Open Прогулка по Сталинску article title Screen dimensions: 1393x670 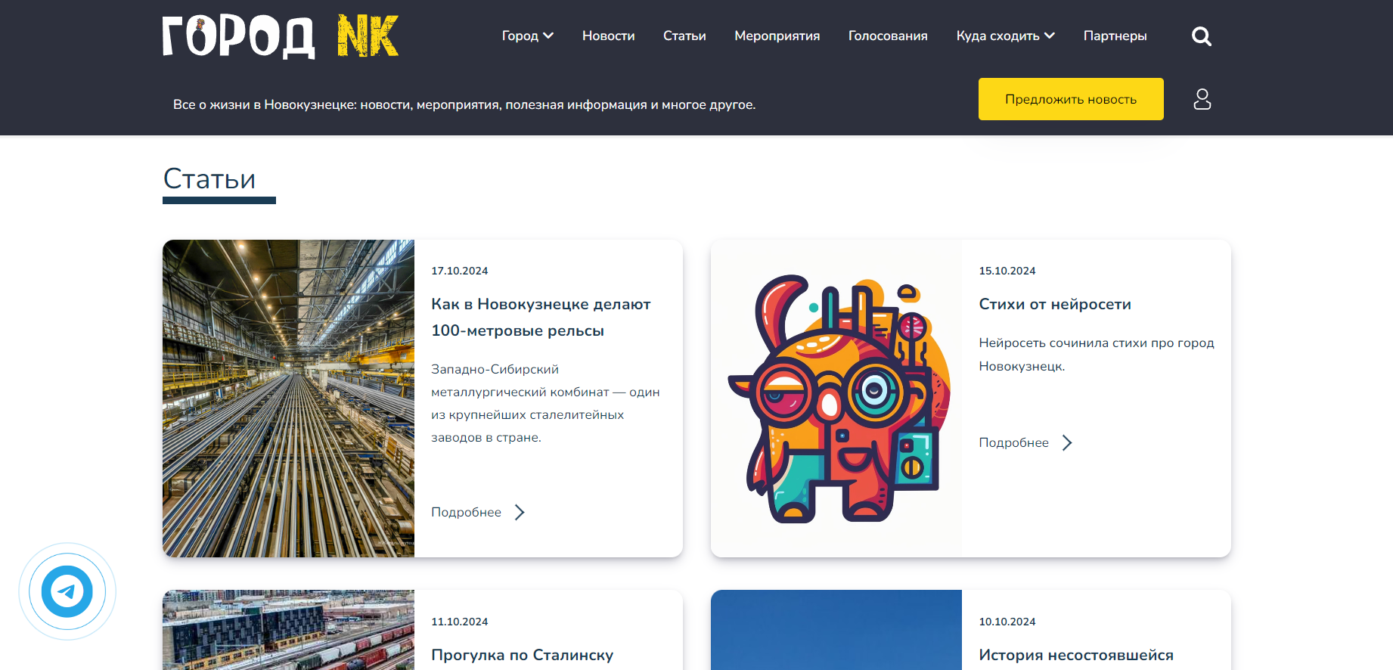pos(522,655)
